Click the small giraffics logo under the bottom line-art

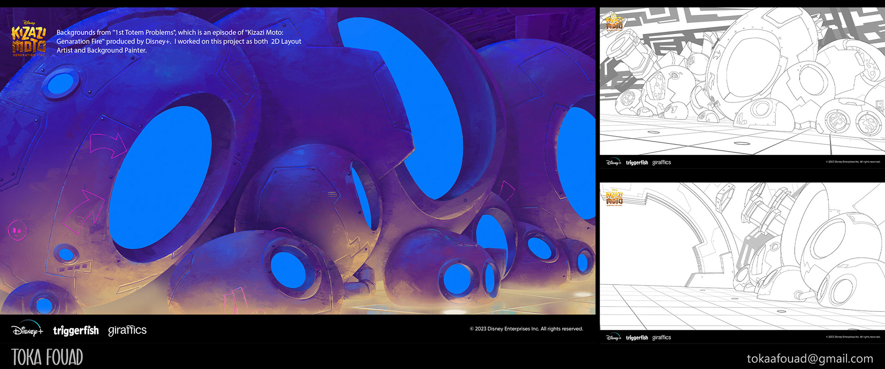[661, 338]
